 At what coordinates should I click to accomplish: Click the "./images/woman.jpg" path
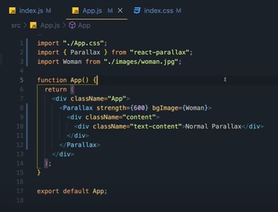click(141, 62)
